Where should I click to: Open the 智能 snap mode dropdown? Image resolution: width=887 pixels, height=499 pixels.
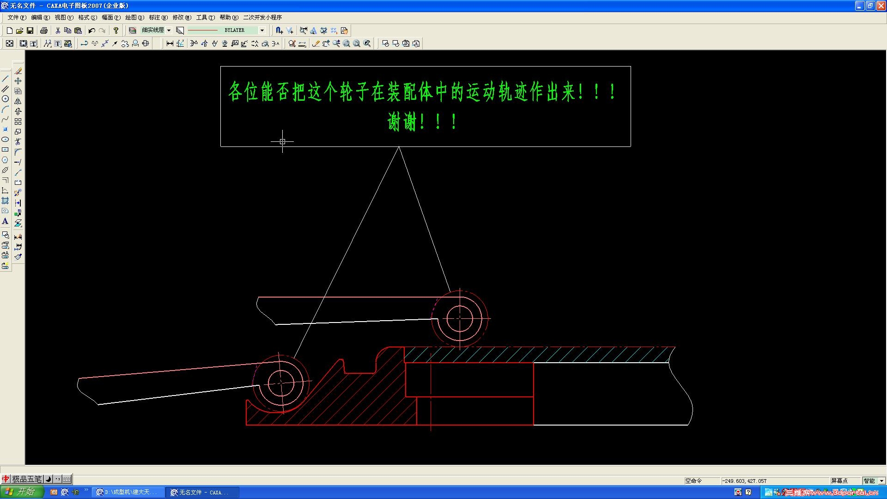[881, 481]
